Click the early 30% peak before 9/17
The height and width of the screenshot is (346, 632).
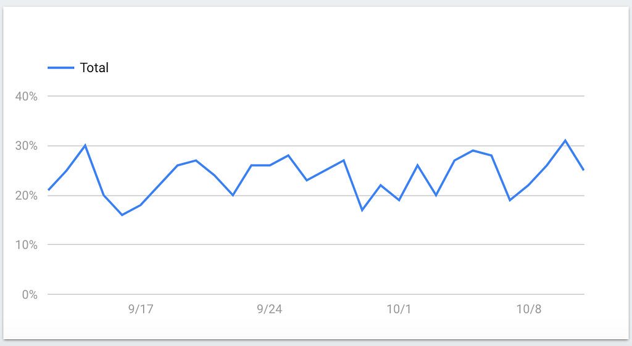[x=85, y=146]
